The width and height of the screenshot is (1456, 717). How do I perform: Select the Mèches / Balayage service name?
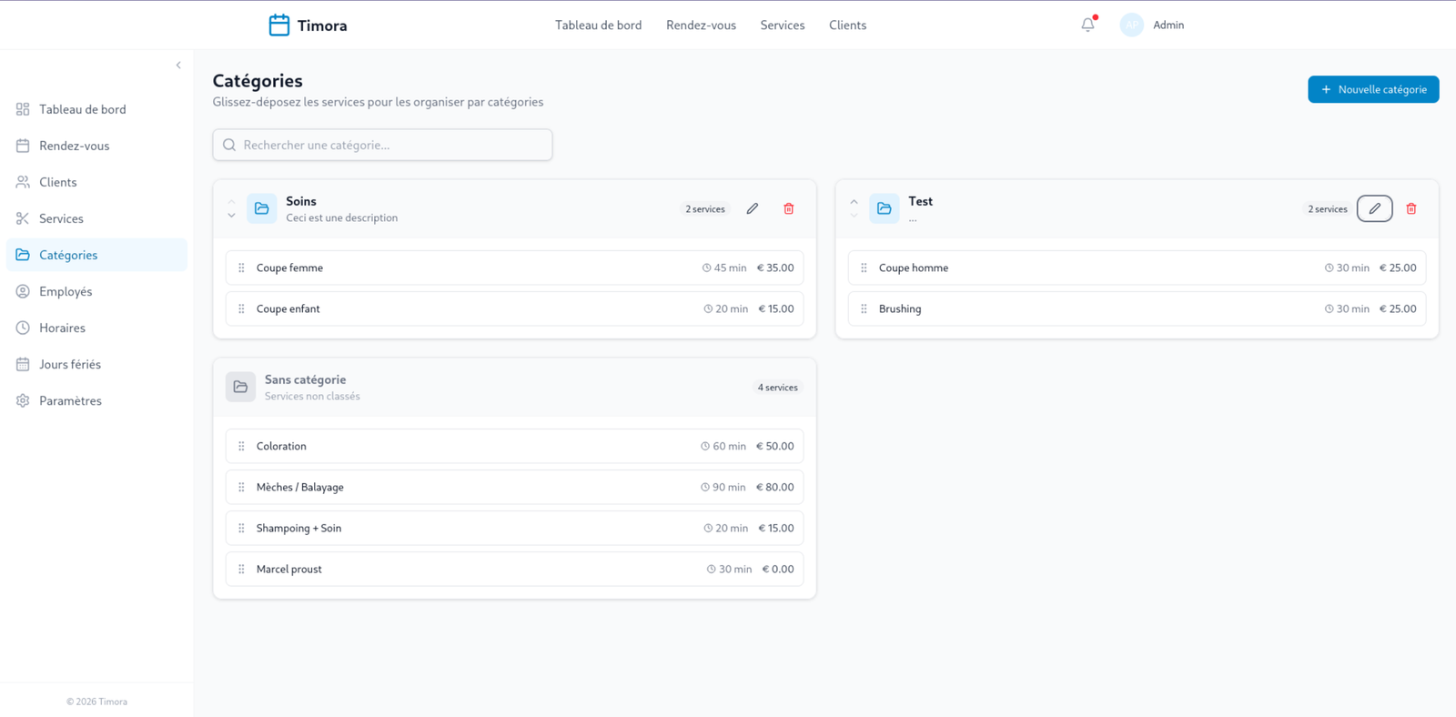pyautogui.click(x=300, y=487)
